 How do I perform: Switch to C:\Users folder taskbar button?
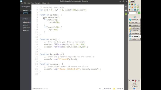pos(135,31)
